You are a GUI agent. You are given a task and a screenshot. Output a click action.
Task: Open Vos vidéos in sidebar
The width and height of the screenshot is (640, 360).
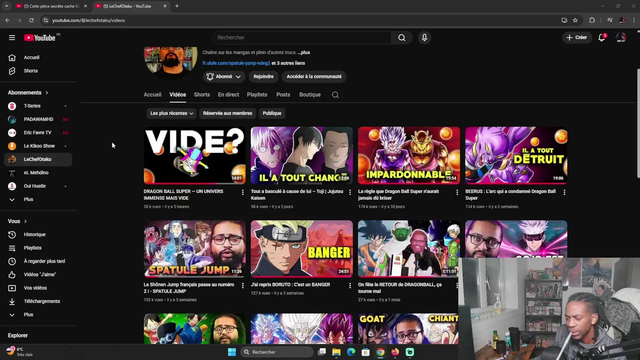coord(37,288)
